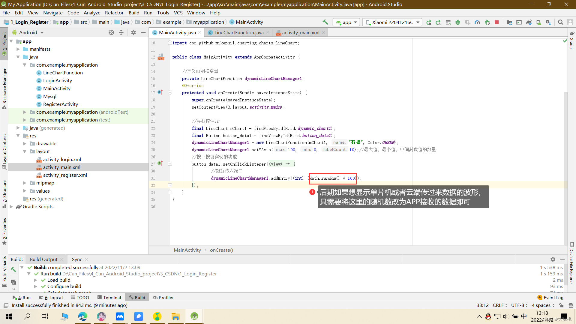The image size is (576, 324).
Task: Open Project panel settings gear
Action: tap(133, 32)
